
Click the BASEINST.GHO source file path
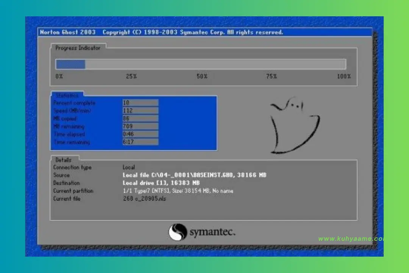click(194, 175)
